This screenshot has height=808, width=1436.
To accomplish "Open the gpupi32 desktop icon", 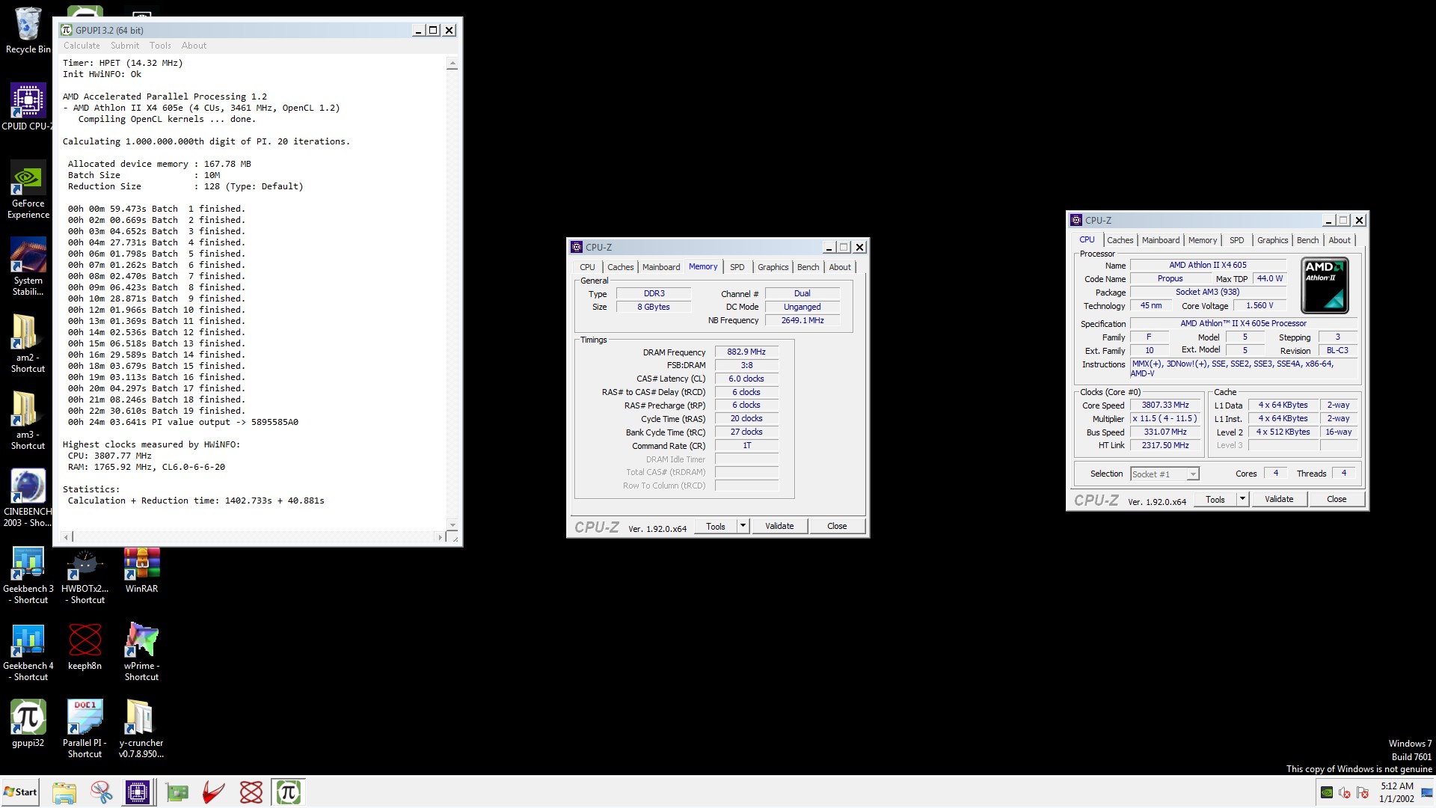I will click(x=28, y=723).
